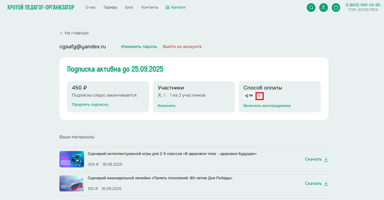Click 'Изменить пароль' link

[139, 47]
